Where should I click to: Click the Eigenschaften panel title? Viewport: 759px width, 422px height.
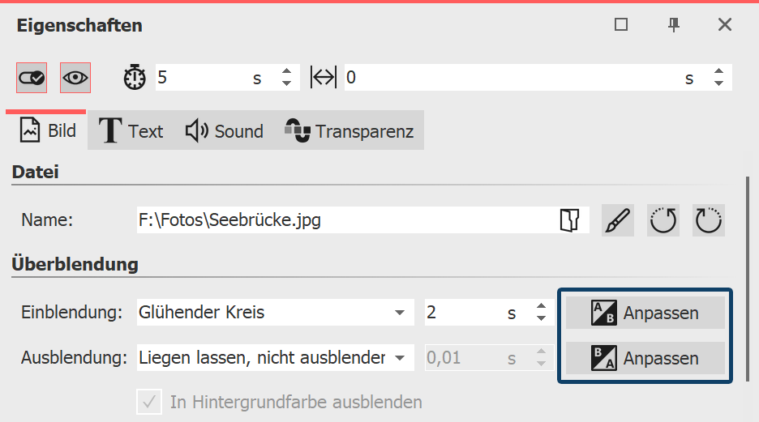pyautogui.click(x=79, y=25)
